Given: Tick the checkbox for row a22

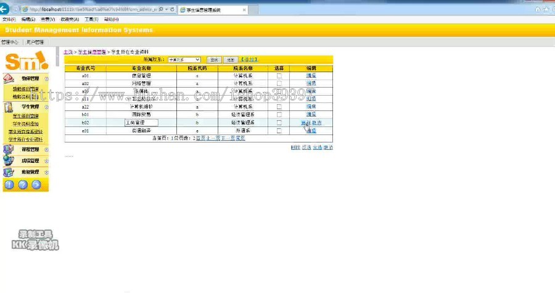Looking at the screenshot, I should [279, 107].
